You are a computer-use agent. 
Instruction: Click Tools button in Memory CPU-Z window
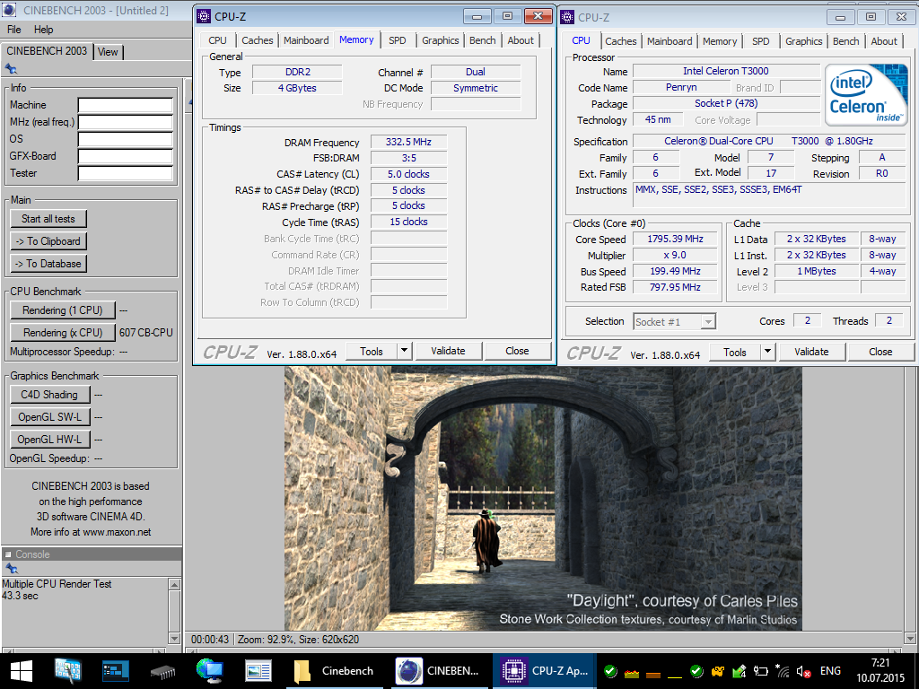372,351
